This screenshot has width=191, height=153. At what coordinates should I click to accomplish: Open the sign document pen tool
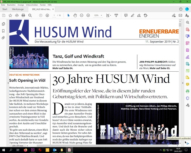pos(139,15)
